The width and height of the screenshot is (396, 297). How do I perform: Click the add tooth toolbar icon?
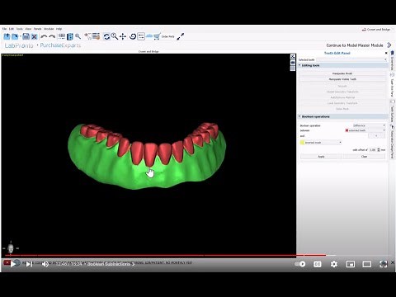click(x=88, y=36)
